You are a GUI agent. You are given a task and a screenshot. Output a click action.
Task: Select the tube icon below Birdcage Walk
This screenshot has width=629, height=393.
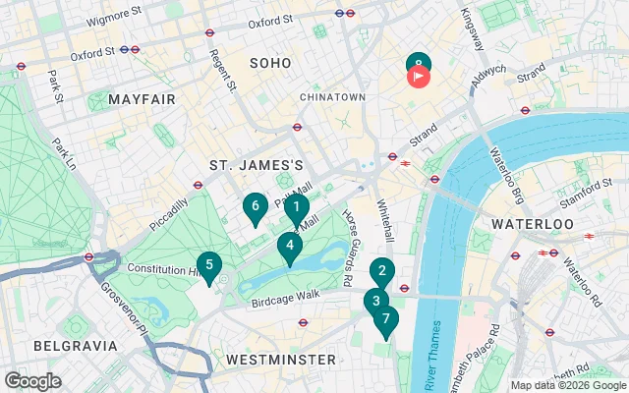(x=303, y=322)
